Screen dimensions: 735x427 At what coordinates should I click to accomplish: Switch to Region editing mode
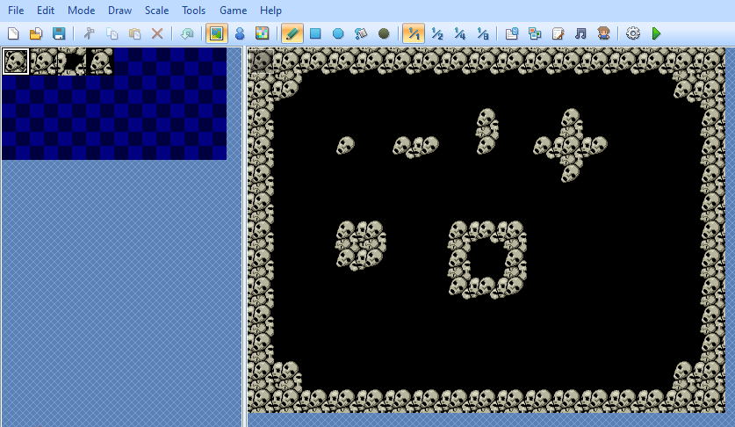coord(262,33)
